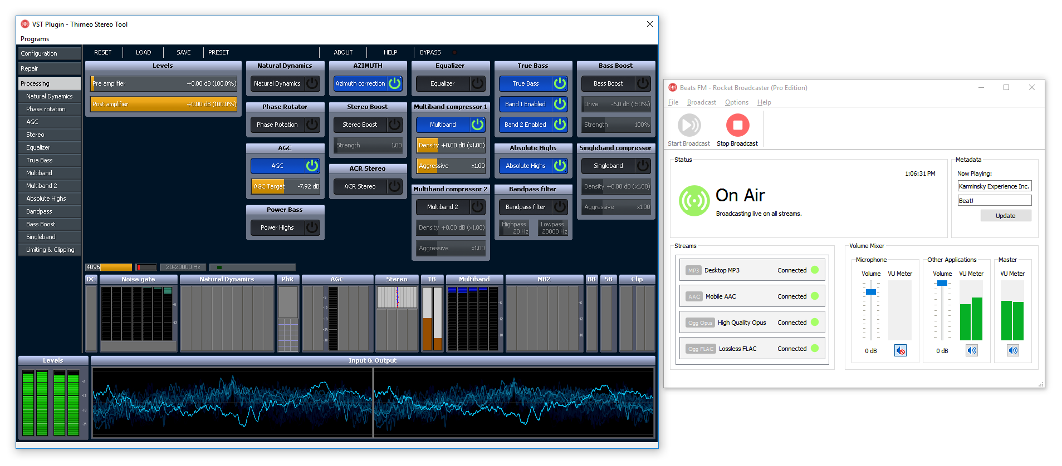Select Absolute Highs in sidebar
The image size is (1062, 466).
click(50, 199)
